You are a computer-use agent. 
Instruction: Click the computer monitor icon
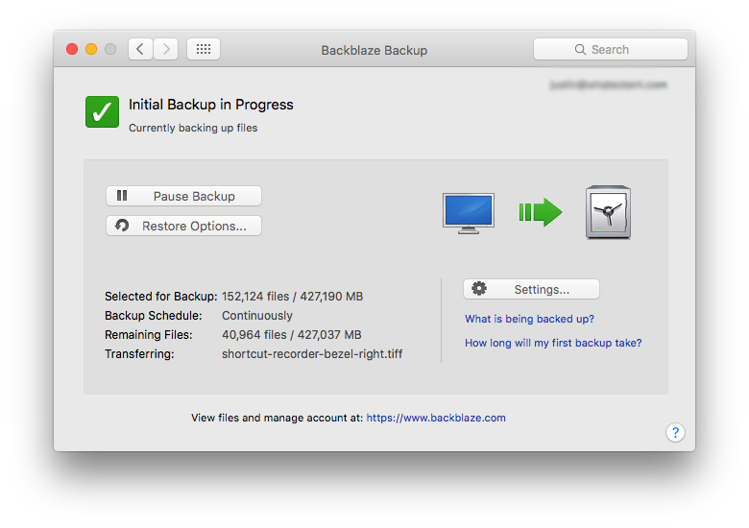click(469, 213)
